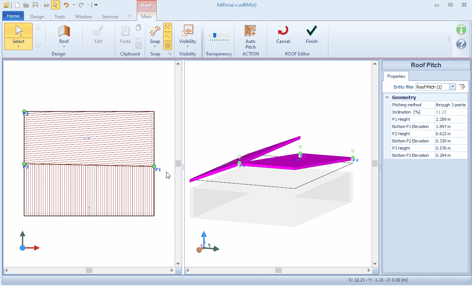Adjust the Transparency slider

(215, 36)
